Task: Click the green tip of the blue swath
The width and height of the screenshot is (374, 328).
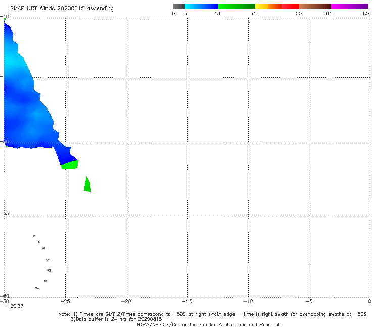Action: coord(70,165)
